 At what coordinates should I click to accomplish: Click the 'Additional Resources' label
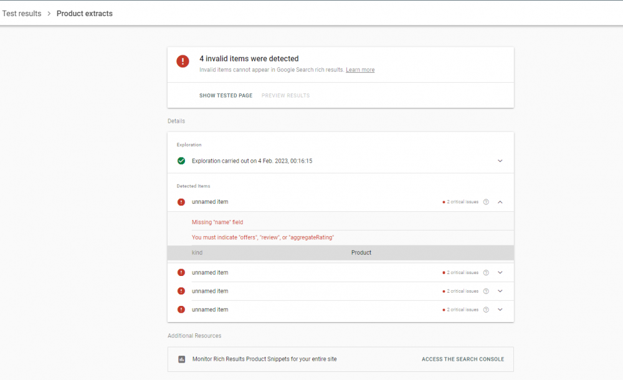click(x=194, y=336)
